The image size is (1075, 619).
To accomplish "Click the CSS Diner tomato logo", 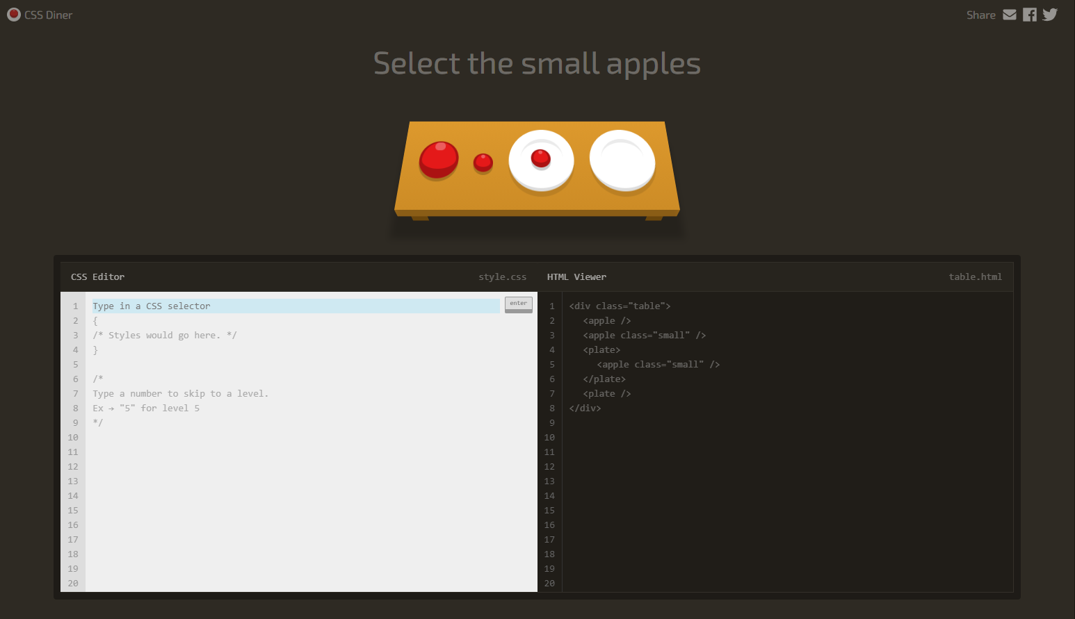I will click(x=13, y=14).
